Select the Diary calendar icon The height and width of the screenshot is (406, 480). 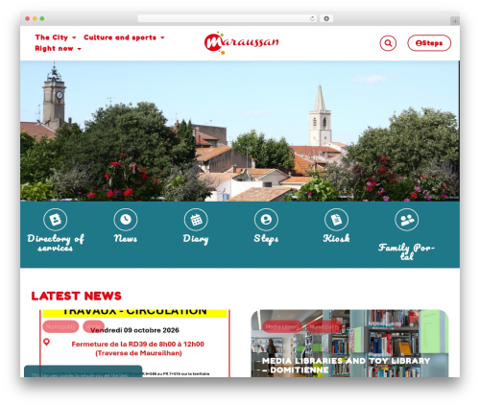click(x=196, y=219)
